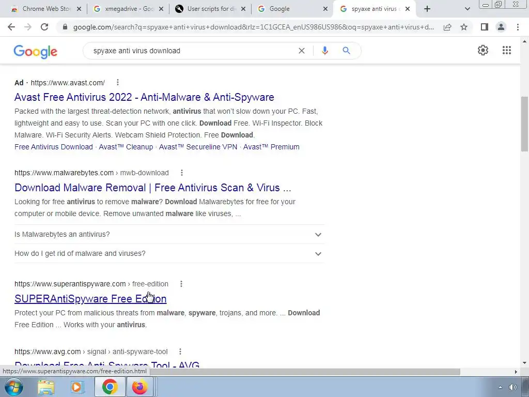
Task: Bookmark this page with the star icon
Action: 464,27
